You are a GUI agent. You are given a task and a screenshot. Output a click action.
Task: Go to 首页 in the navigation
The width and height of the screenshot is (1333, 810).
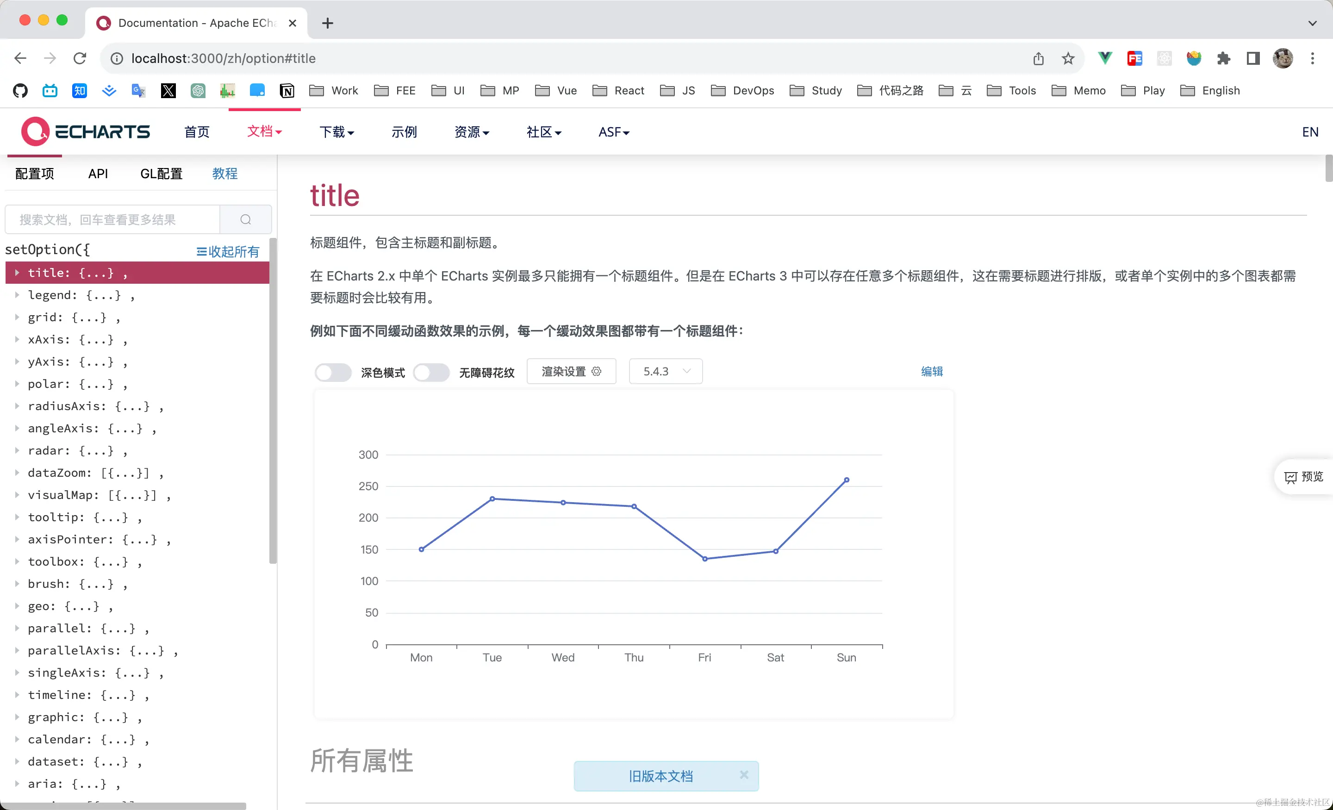tap(197, 132)
